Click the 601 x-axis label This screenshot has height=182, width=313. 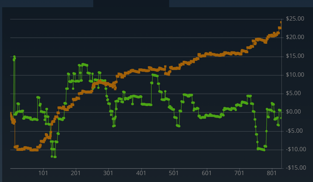tap(207, 173)
